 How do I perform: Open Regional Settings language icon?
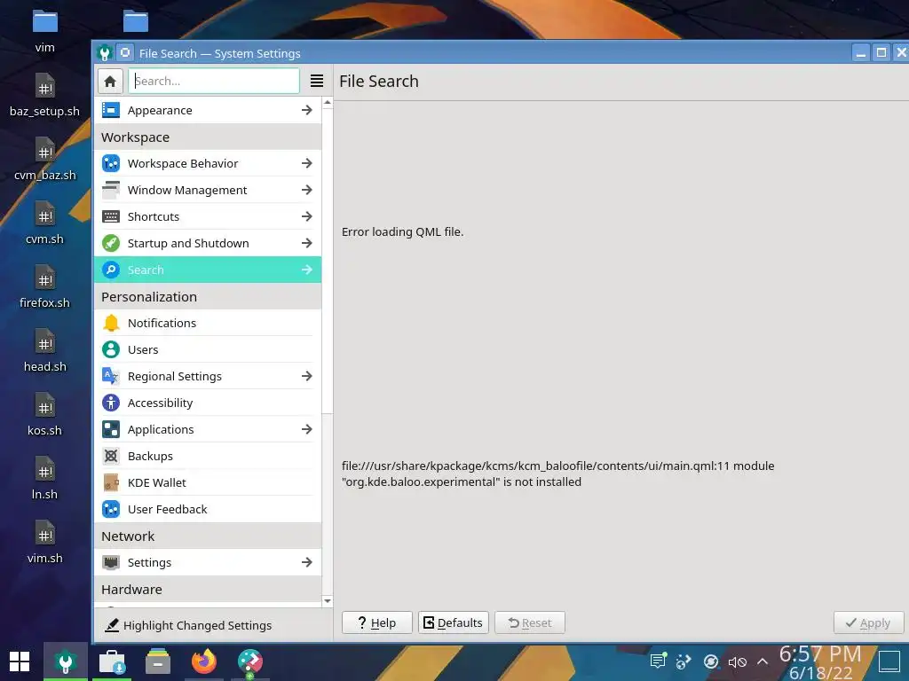[x=111, y=376]
